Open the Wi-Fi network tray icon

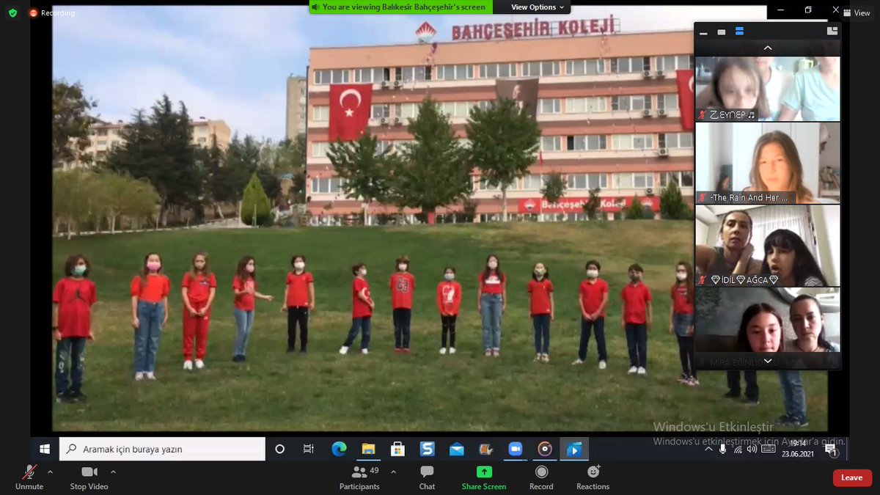pyautogui.click(x=738, y=449)
